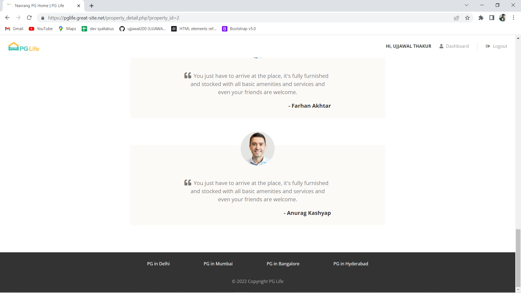
Task: Open Chrome profile avatar
Action: [x=503, y=18]
